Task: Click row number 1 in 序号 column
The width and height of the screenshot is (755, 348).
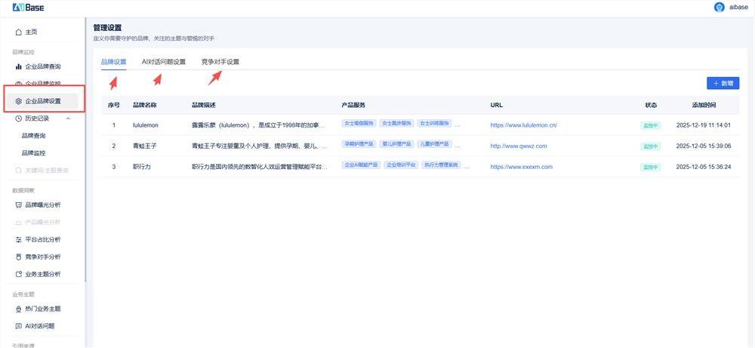Action: [x=114, y=125]
